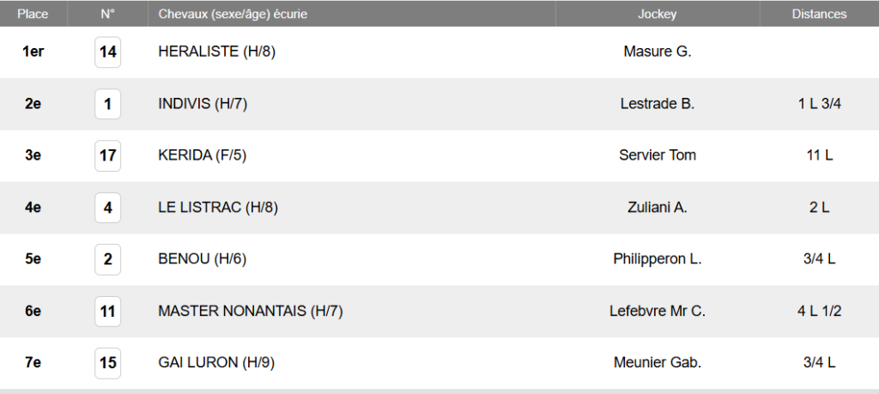
Task: Click the number 11 badge
Action: pos(107,311)
